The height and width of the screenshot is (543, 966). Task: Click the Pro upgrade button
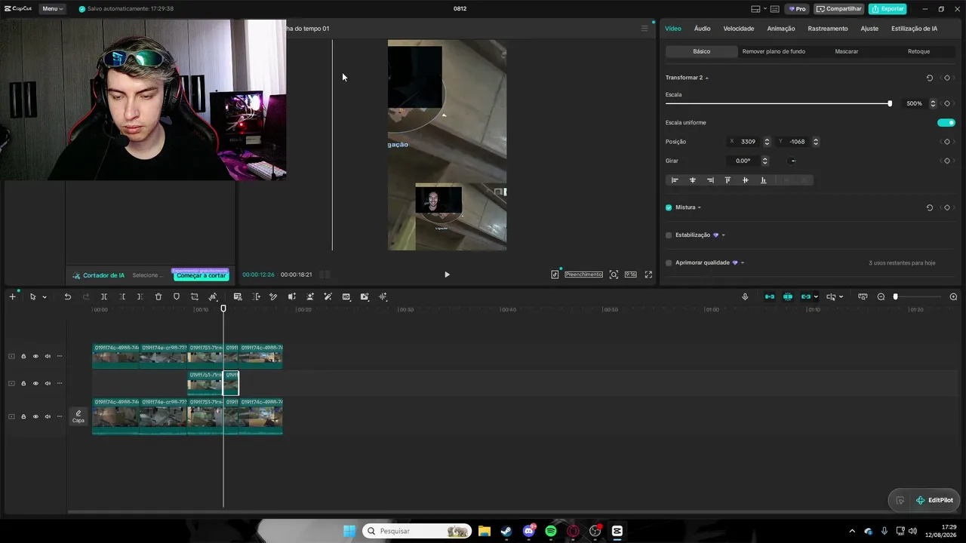click(x=797, y=9)
